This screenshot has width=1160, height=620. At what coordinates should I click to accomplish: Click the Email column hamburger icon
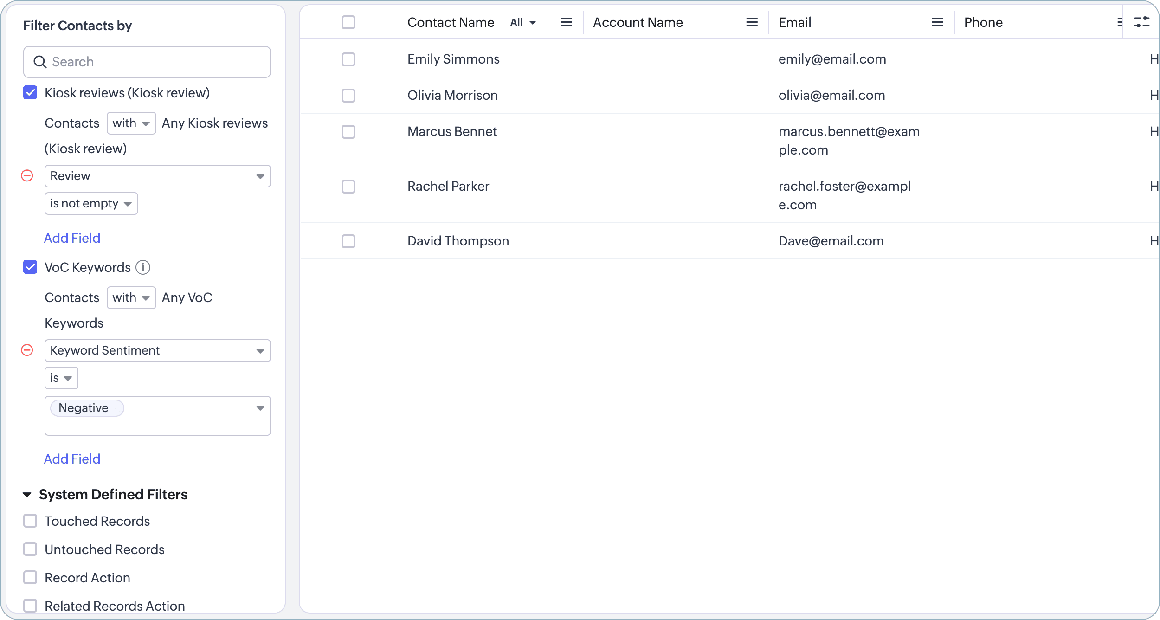(x=937, y=22)
